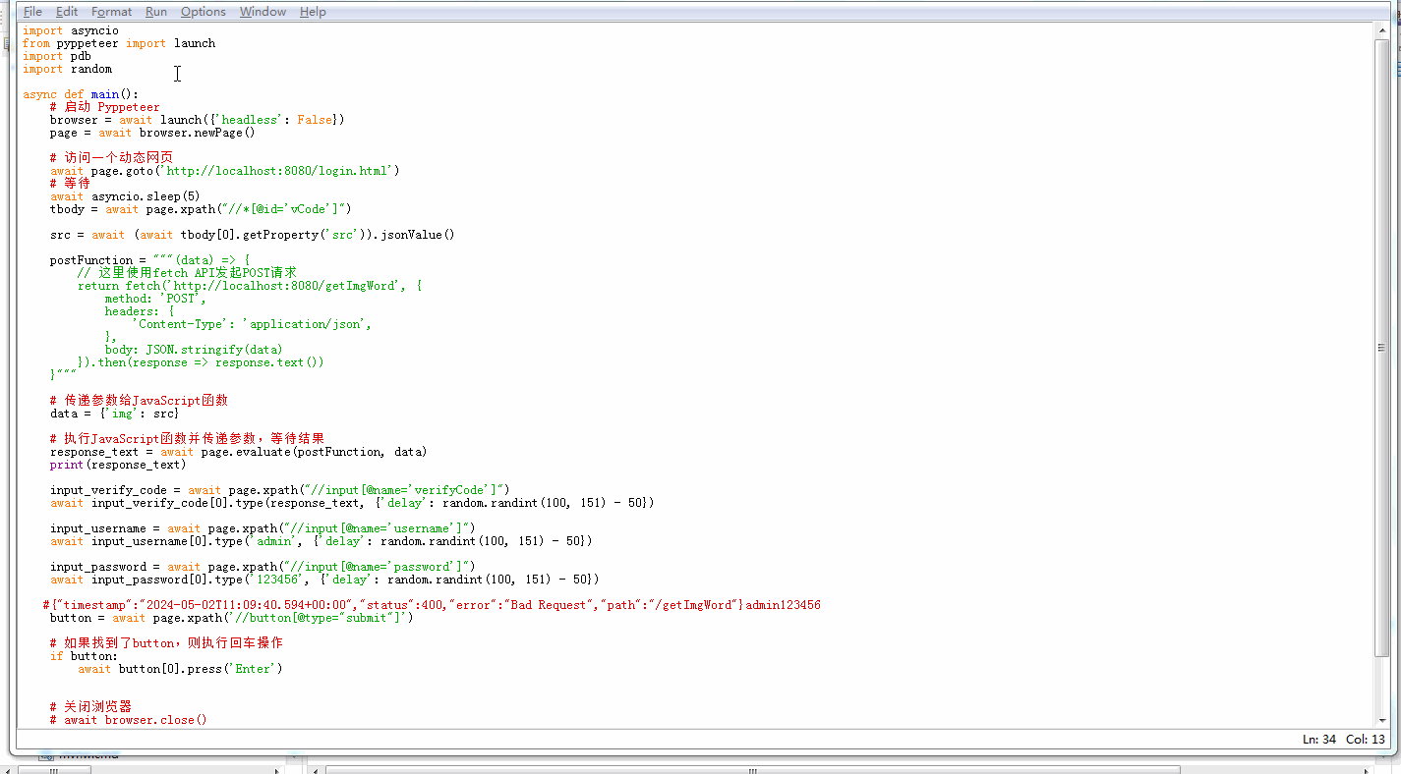The width and height of the screenshot is (1401, 774).
Task: Click the '# 关闭浏览器' comment
Action: pyautogui.click(x=90, y=707)
